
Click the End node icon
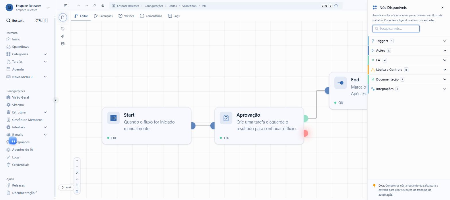(x=340, y=83)
